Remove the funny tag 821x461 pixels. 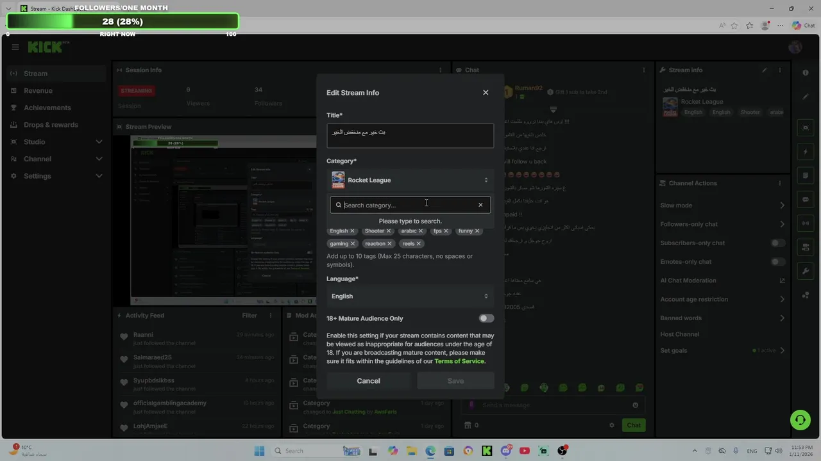tap(477, 231)
